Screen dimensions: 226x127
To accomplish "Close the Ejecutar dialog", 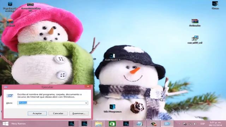I will [88, 86].
